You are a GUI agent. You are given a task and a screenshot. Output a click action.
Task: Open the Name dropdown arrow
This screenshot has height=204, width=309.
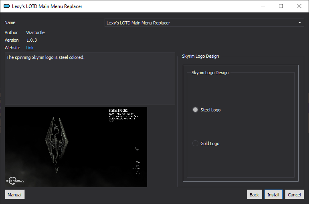click(299, 23)
